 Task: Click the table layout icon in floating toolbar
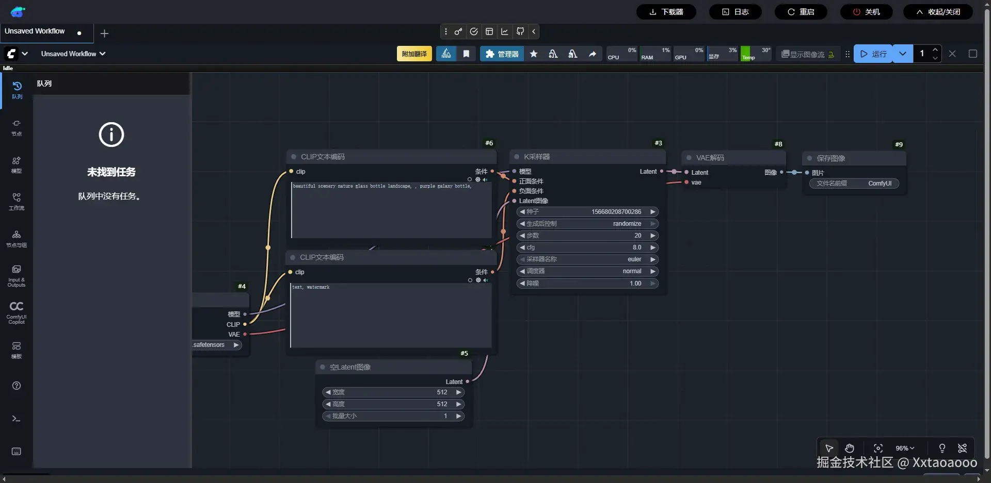(489, 31)
